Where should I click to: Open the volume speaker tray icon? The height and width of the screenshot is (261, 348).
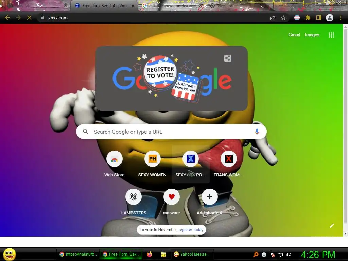tap(288, 254)
